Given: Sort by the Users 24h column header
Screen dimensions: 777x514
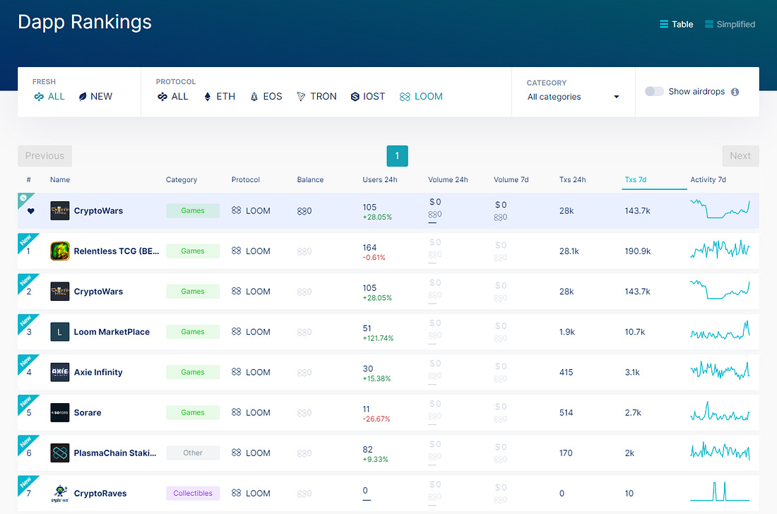Looking at the screenshot, I should (x=379, y=180).
